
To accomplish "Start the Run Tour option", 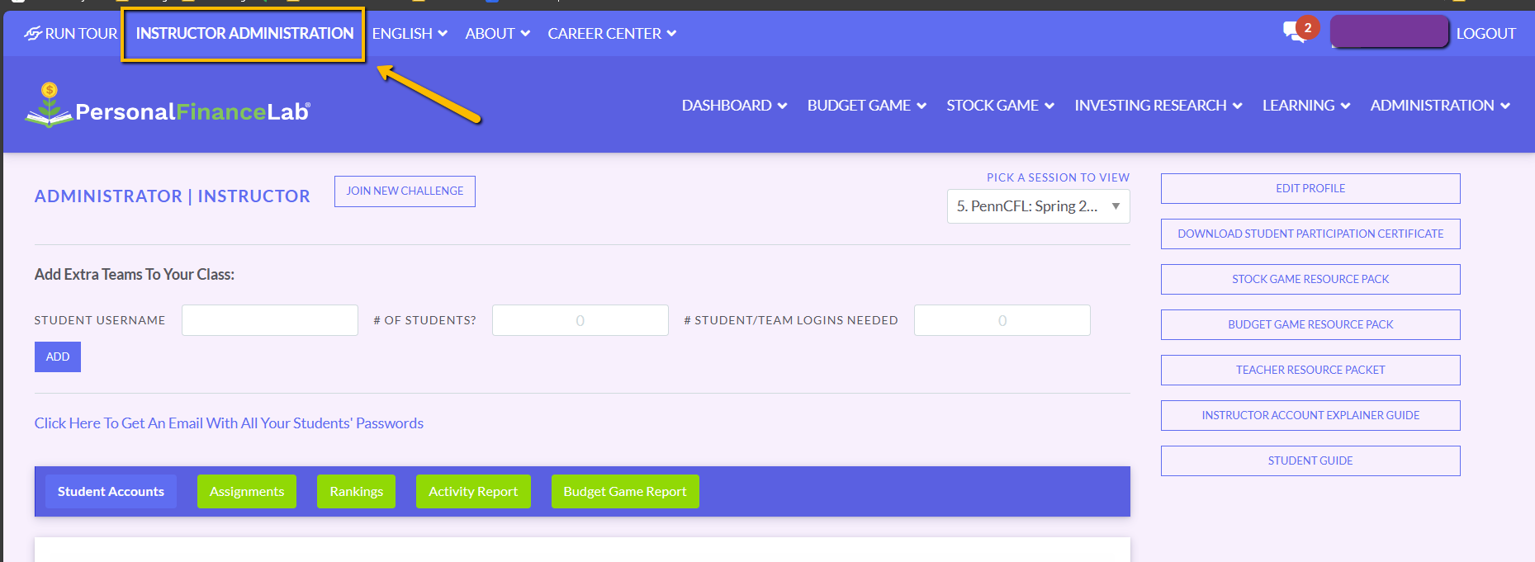I will [x=71, y=34].
